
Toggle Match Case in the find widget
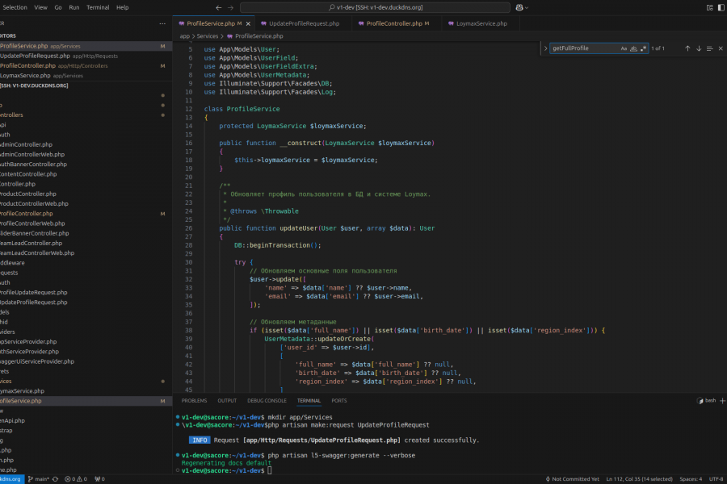624,48
